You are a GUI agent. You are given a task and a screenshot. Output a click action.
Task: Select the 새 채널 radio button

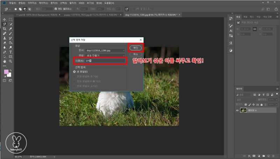[x=74, y=71]
